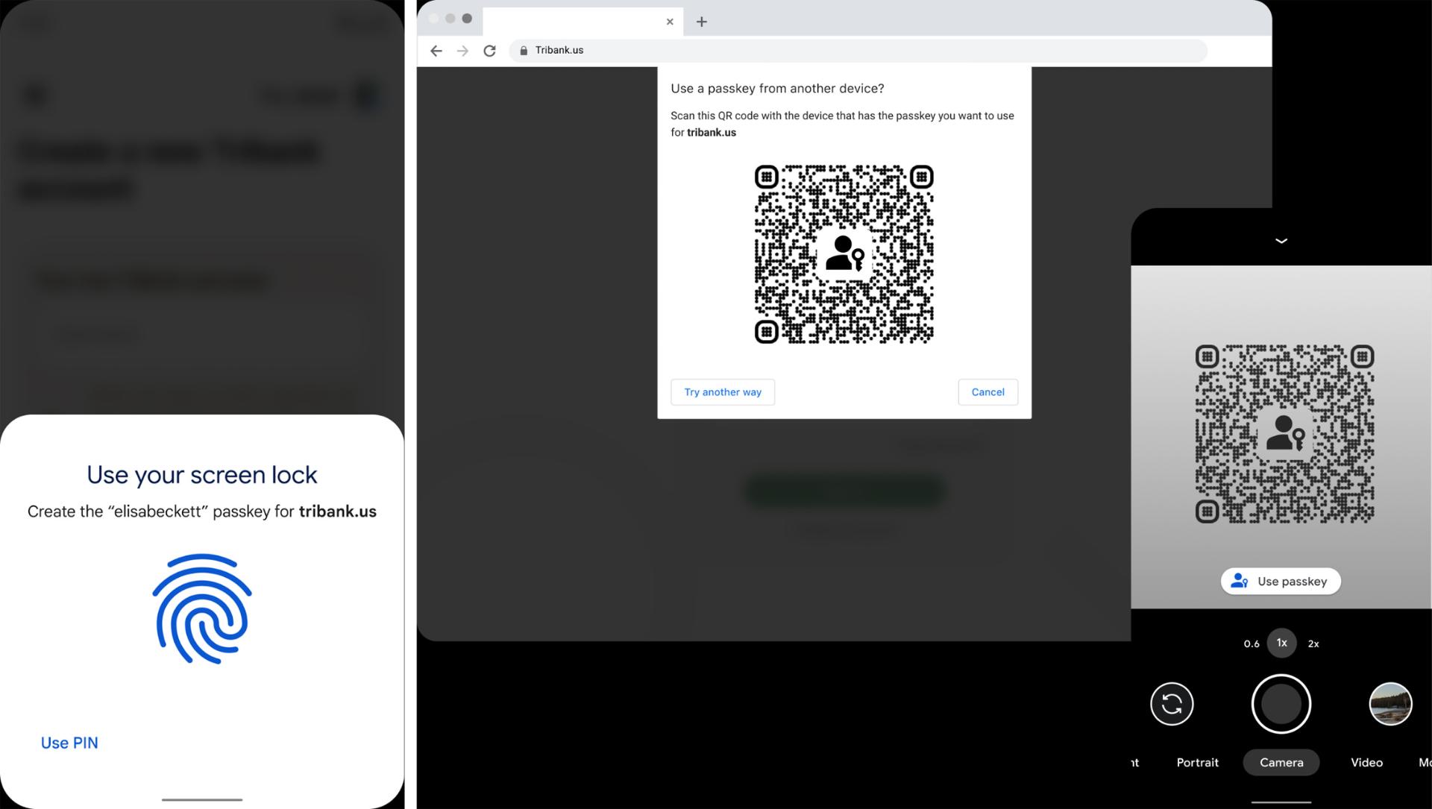1432x809 pixels.
Task: Click 'Use a passkey from another device?' title
Action: (x=777, y=89)
